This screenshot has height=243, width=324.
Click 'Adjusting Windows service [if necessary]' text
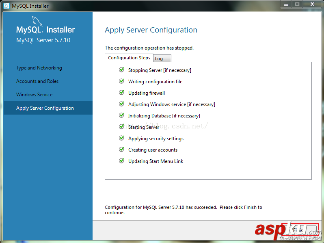tap(172, 104)
